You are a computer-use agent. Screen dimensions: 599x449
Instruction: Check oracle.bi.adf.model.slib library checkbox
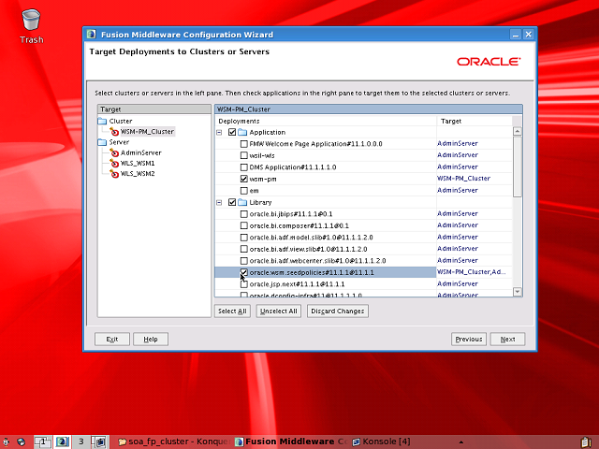(243, 238)
